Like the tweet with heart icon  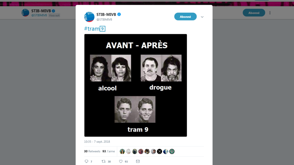pos(121,161)
